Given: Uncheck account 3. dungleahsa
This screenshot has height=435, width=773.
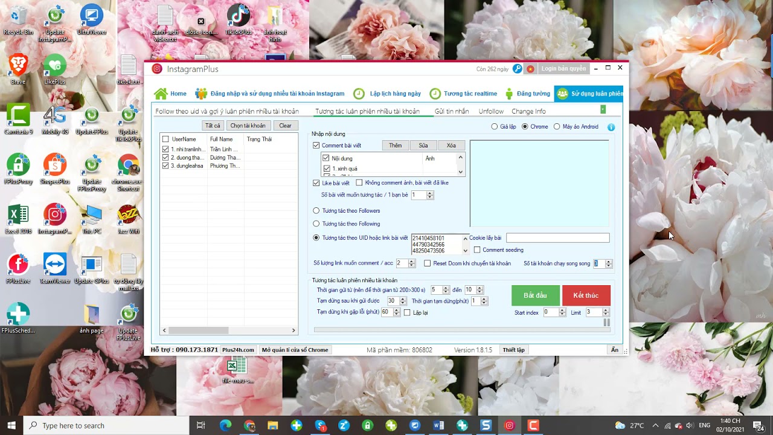Looking at the screenshot, I should (x=165, y=166).
